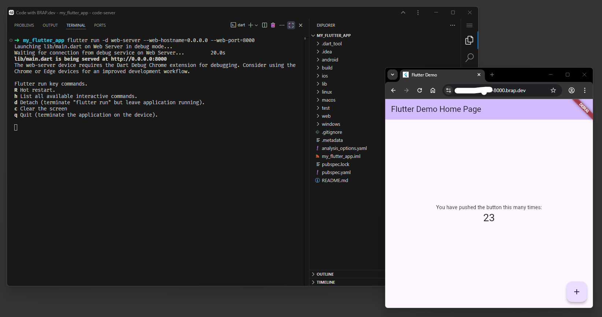Screen dimensions: 602x317
Task: Expand the TIMELINE section
Action: (326, 282)
